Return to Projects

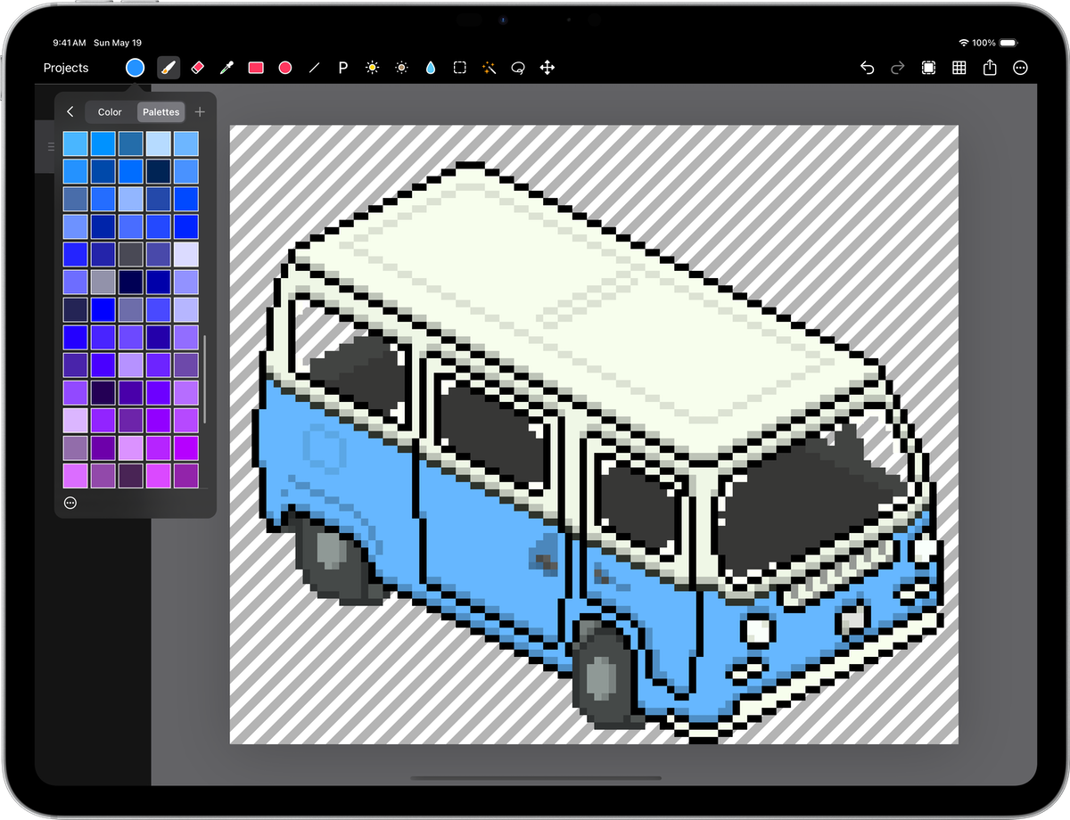[66, 68]
